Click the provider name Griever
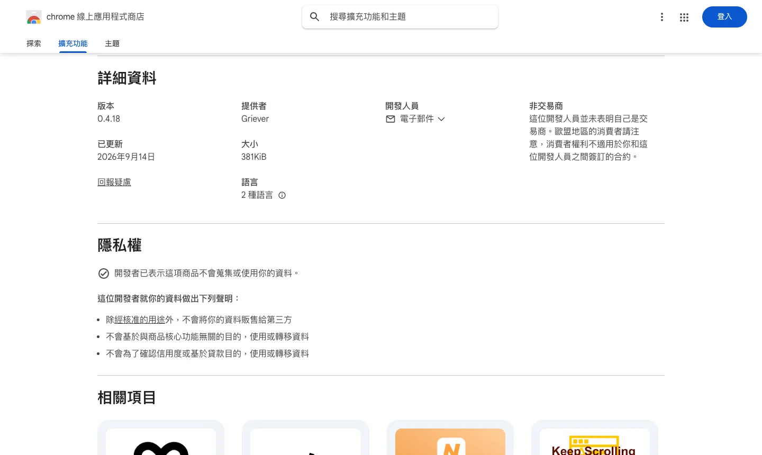Screen dimensions: 762x455 (255, 119)
